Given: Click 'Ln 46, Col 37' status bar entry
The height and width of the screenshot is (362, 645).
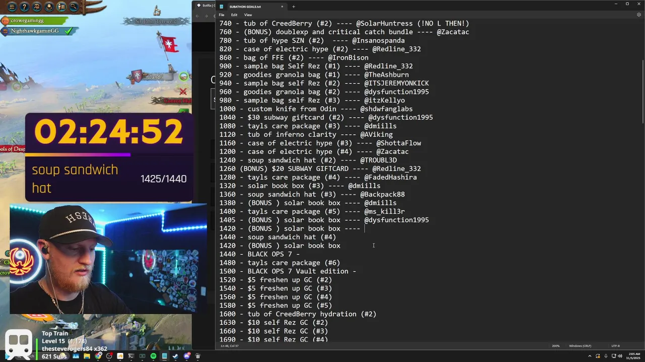Looking at the screenshot, I should [229, 346].
